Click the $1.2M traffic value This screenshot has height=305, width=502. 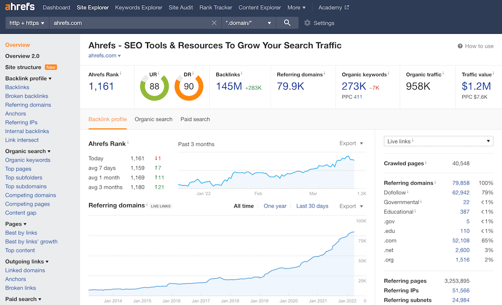(476, 86)
